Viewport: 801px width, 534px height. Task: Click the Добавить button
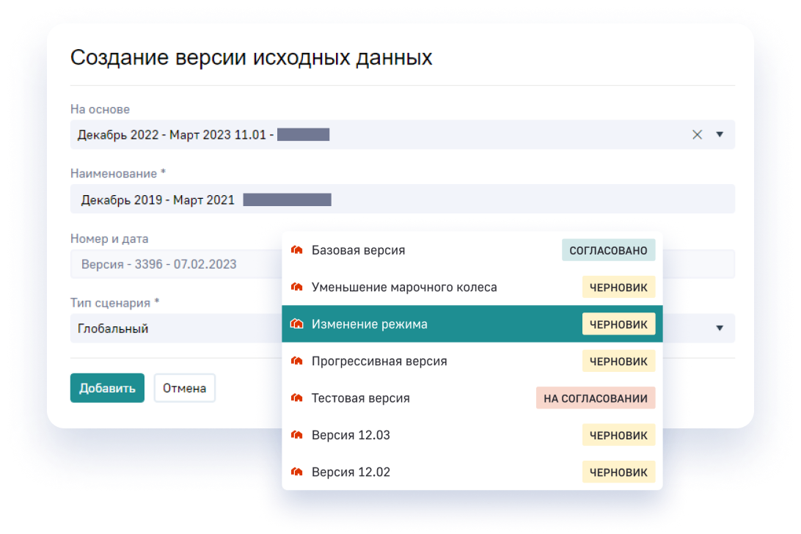click(107, 388)
